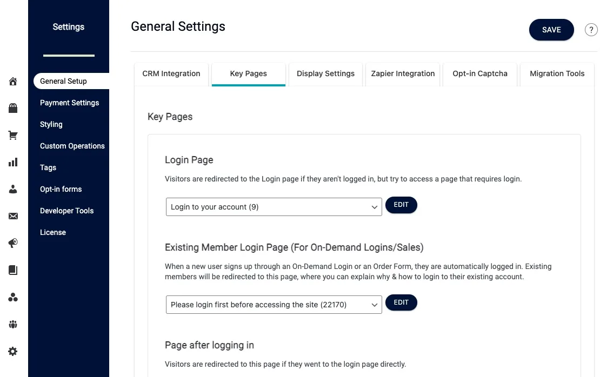Click EDIT next to the Login Page
The height and width of the screenshot is (377, 600).
click(x=401, y=205)
